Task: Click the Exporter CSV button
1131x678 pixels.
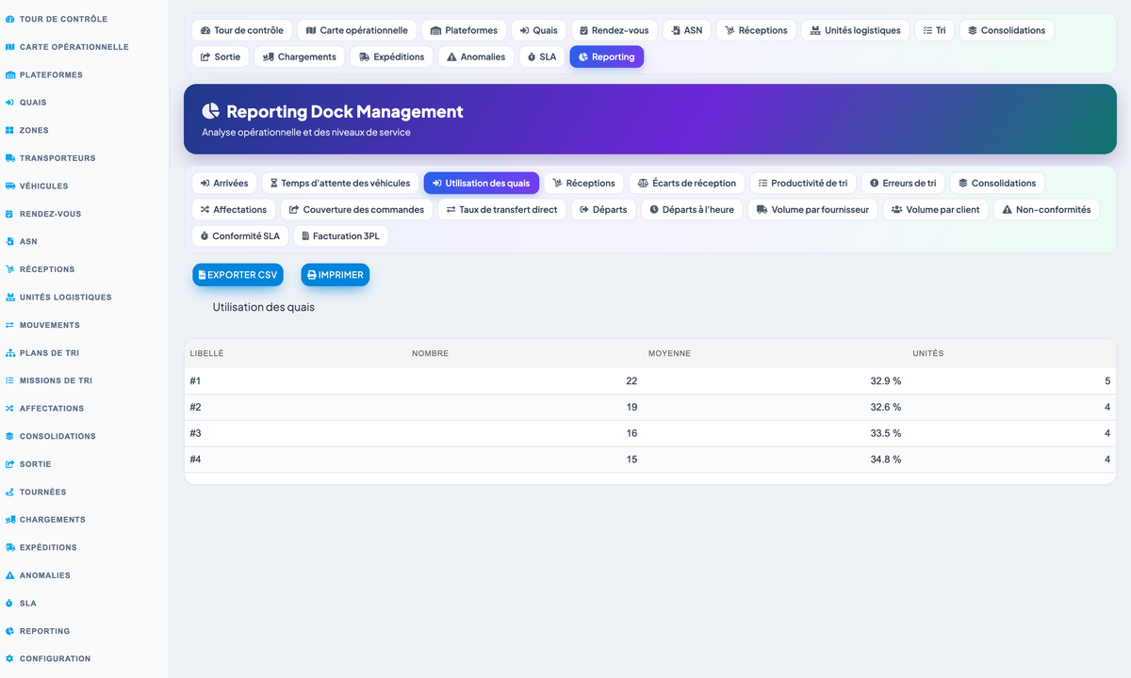Action: (238, 275)
